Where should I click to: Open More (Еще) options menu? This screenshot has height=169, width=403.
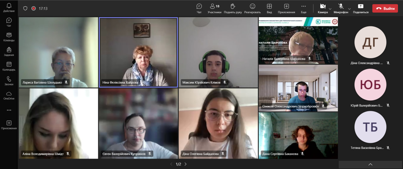[304, 8]
